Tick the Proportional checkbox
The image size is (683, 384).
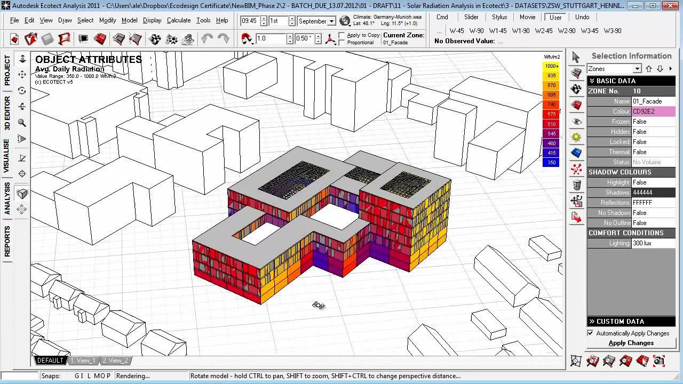coord(342,43)
